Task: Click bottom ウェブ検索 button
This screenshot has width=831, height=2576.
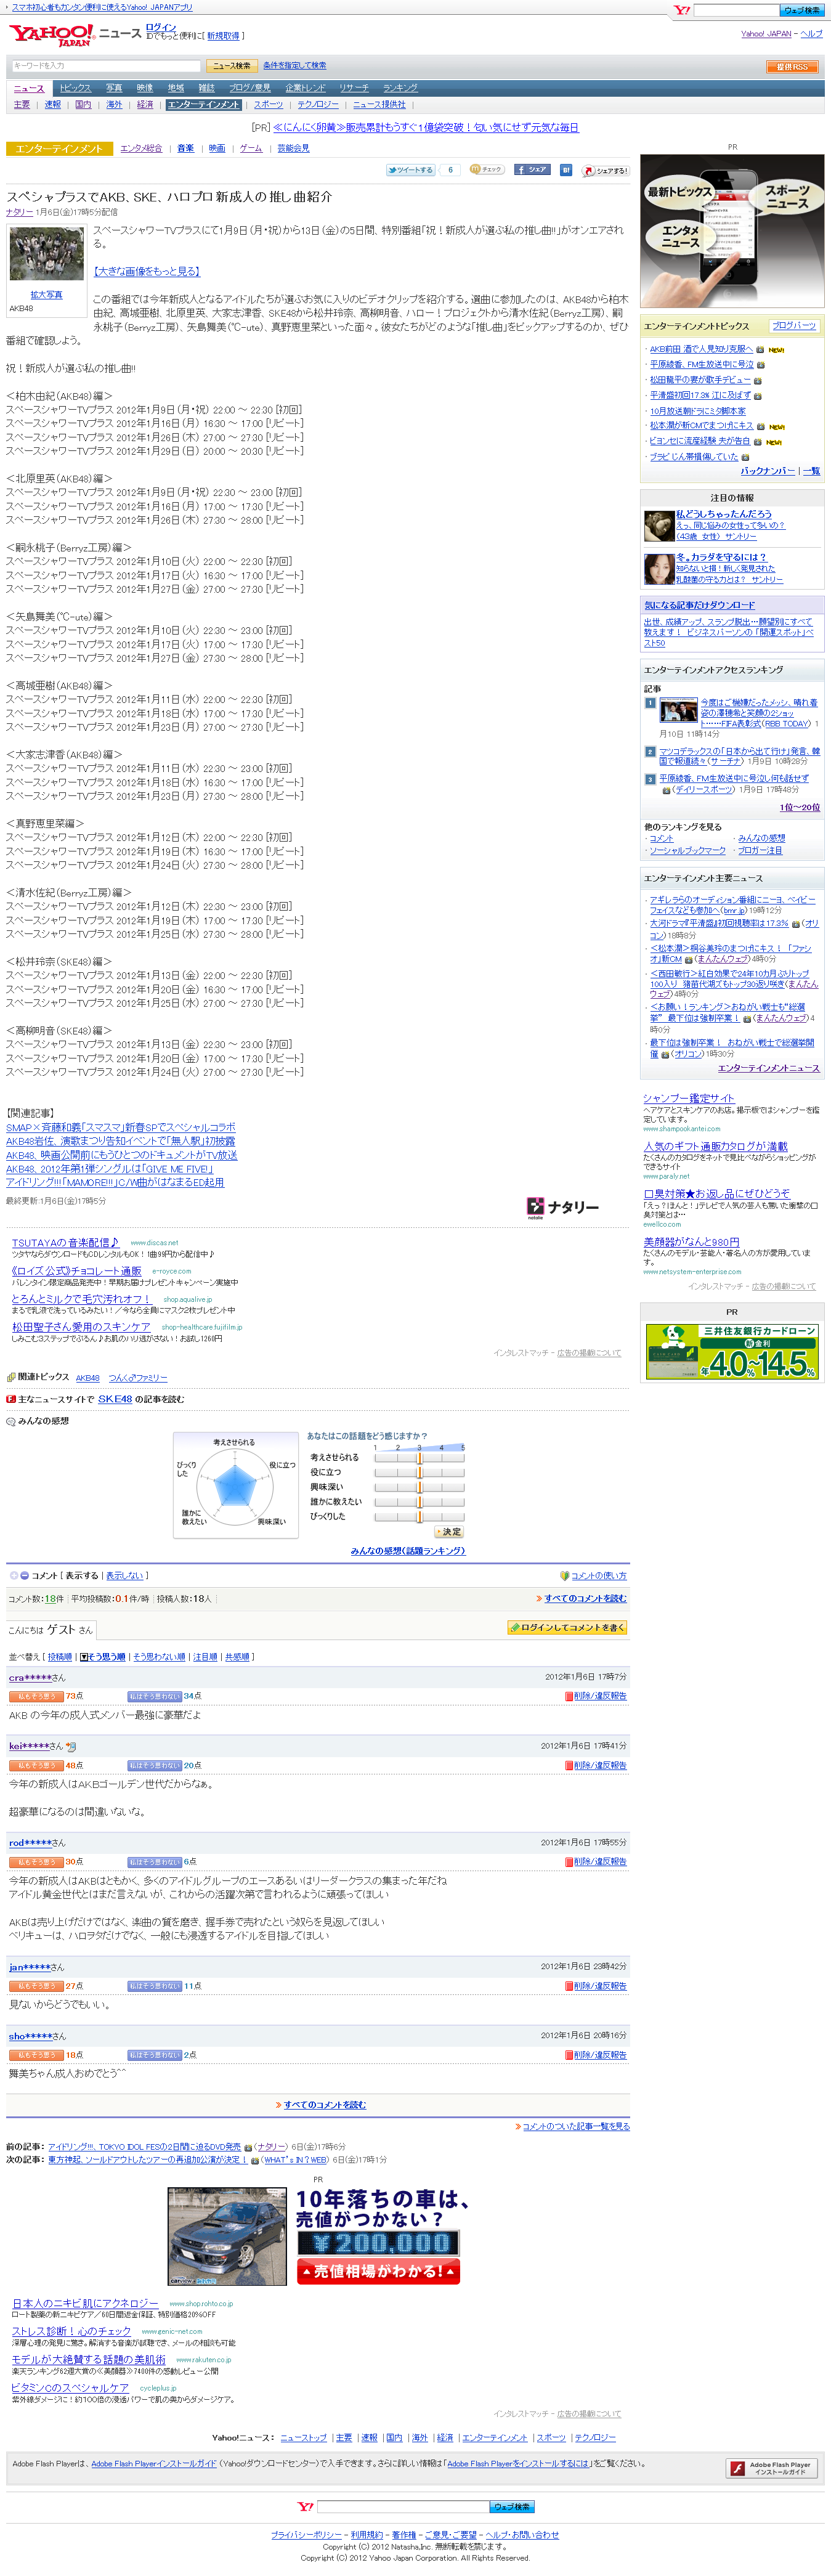Action: point(512,2506)
